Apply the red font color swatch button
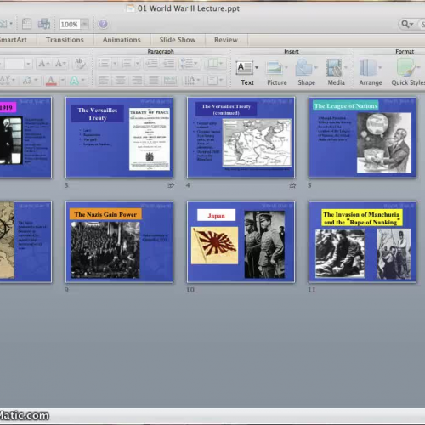This screenshot has width=425, height=425. tap(51, 81)
